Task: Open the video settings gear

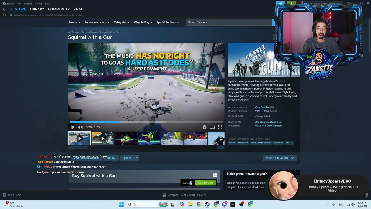Action: tap(205, 127)
